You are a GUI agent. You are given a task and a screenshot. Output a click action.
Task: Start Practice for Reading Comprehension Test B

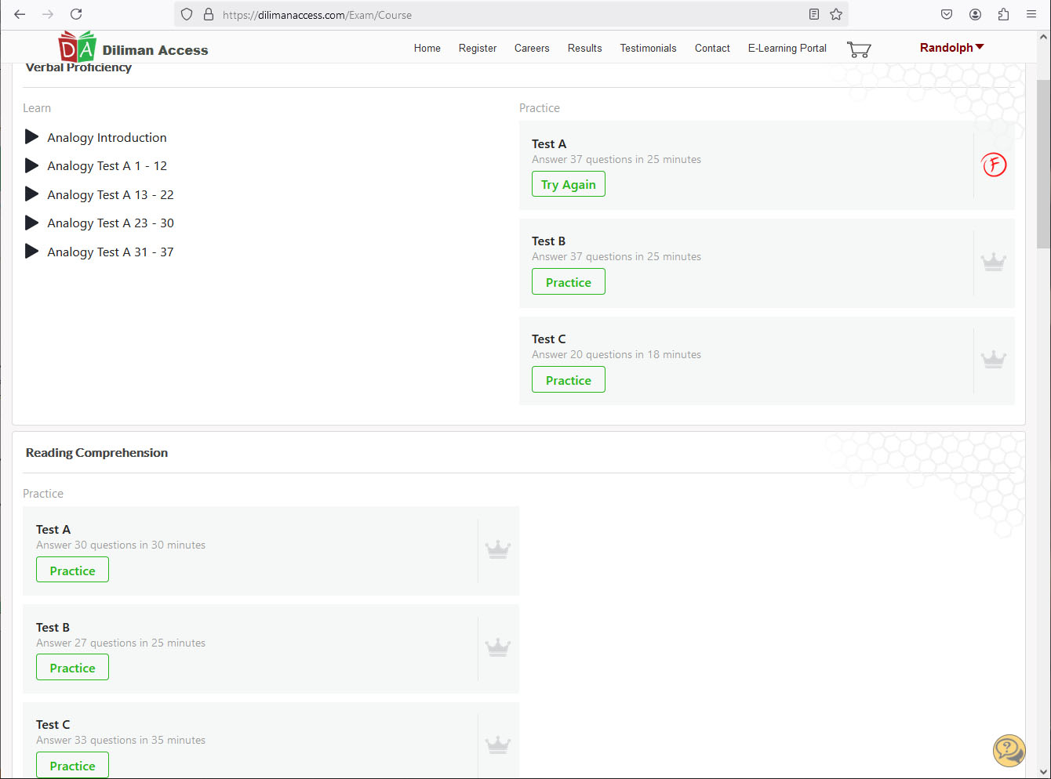[x=72, y=668]
